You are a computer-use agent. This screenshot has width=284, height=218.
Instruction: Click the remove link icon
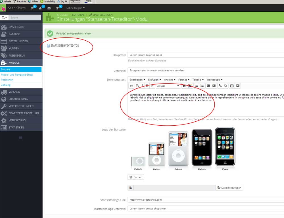coord(226,86)
